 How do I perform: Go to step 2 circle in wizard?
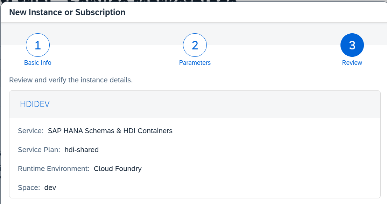point(195,45)
